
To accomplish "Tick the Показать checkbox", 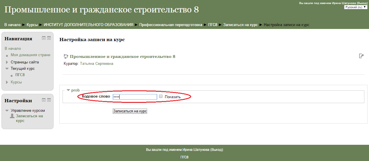I will click(x=161, y=96).
